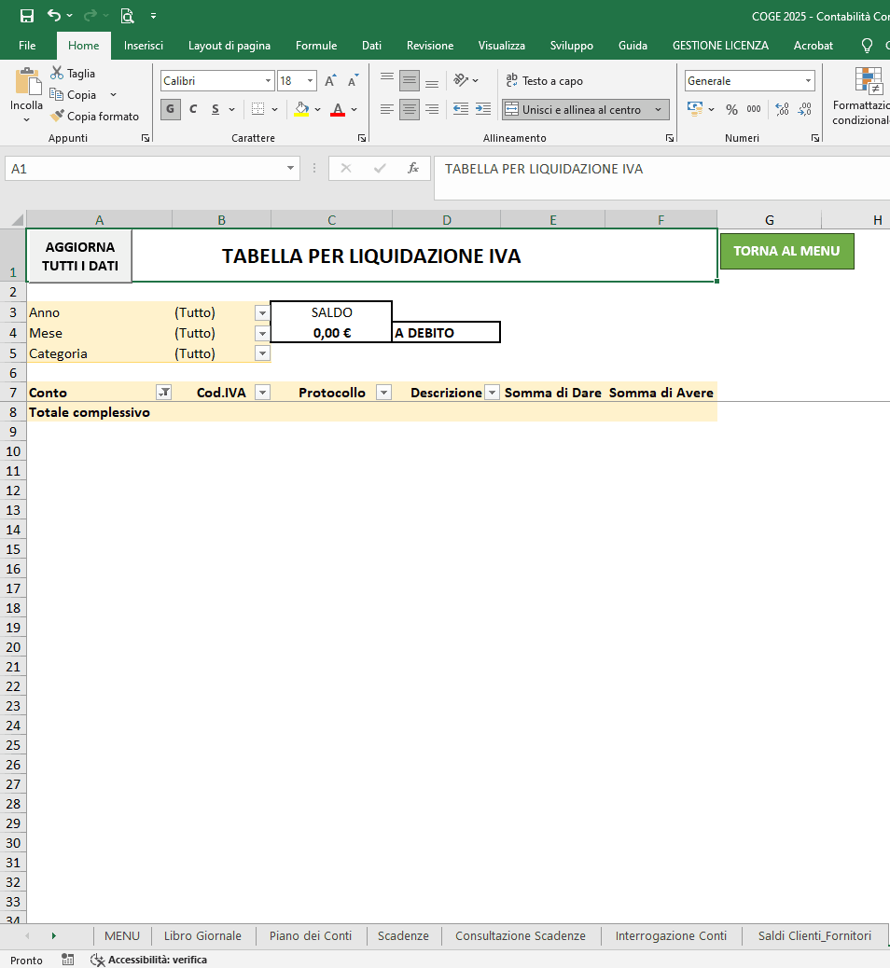Click inside the Name Box showing A1
This screenshot has height=968, width=890.
[x=146, y=169]
